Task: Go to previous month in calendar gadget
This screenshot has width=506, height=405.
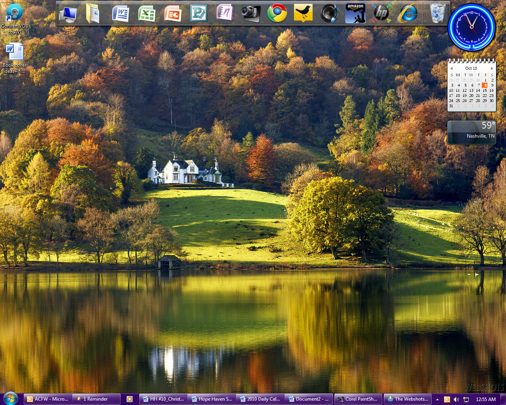Action: pos(451,68)
